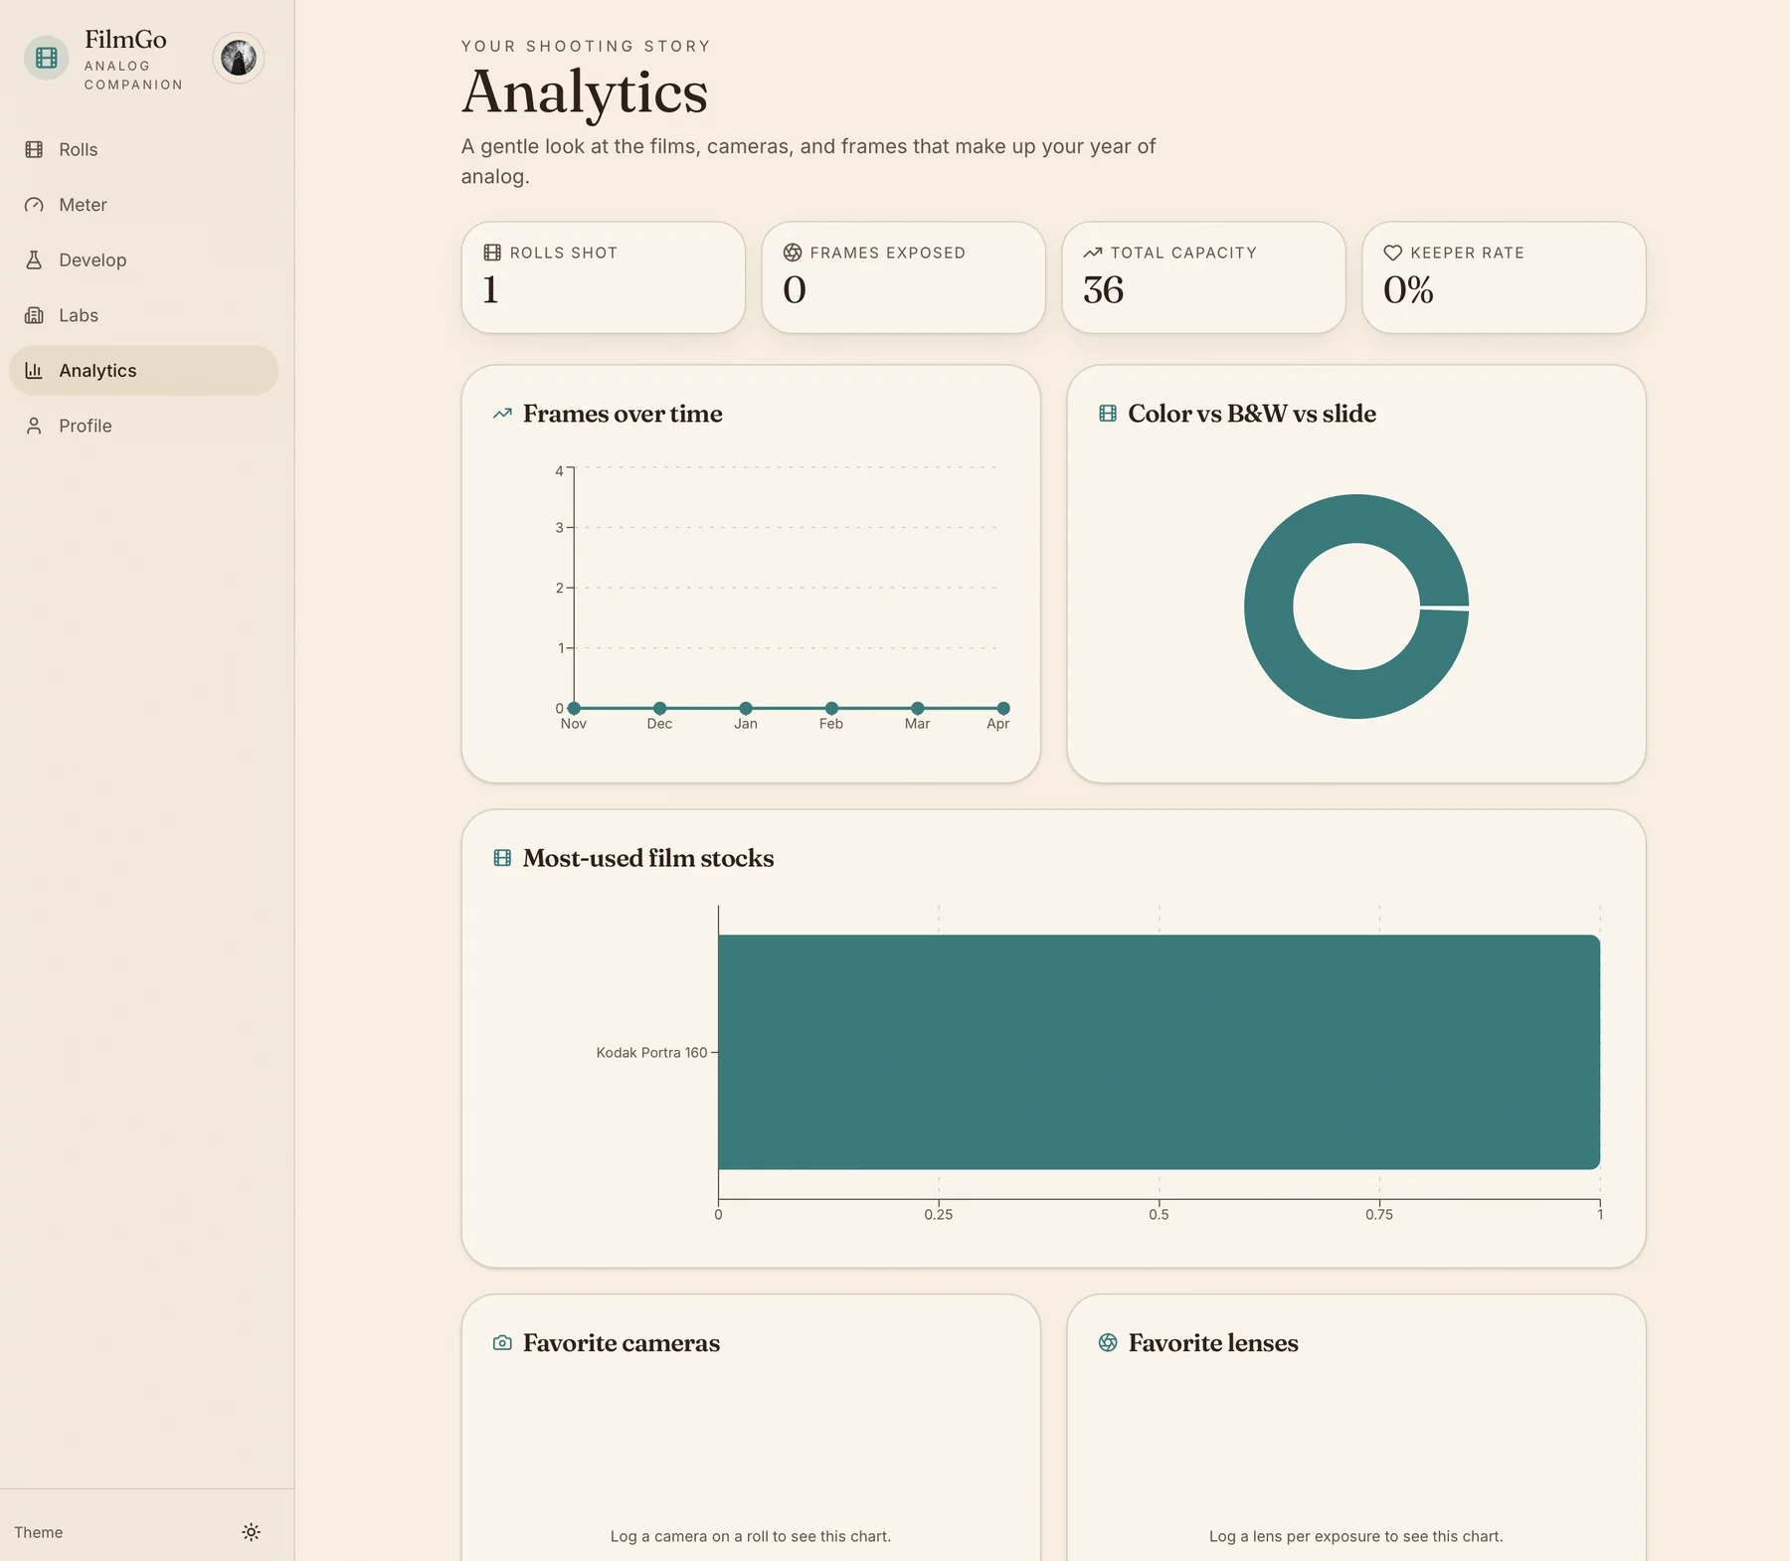1790x1561 pixels.
Task: Open the Profile page
Action: [144, 426]
